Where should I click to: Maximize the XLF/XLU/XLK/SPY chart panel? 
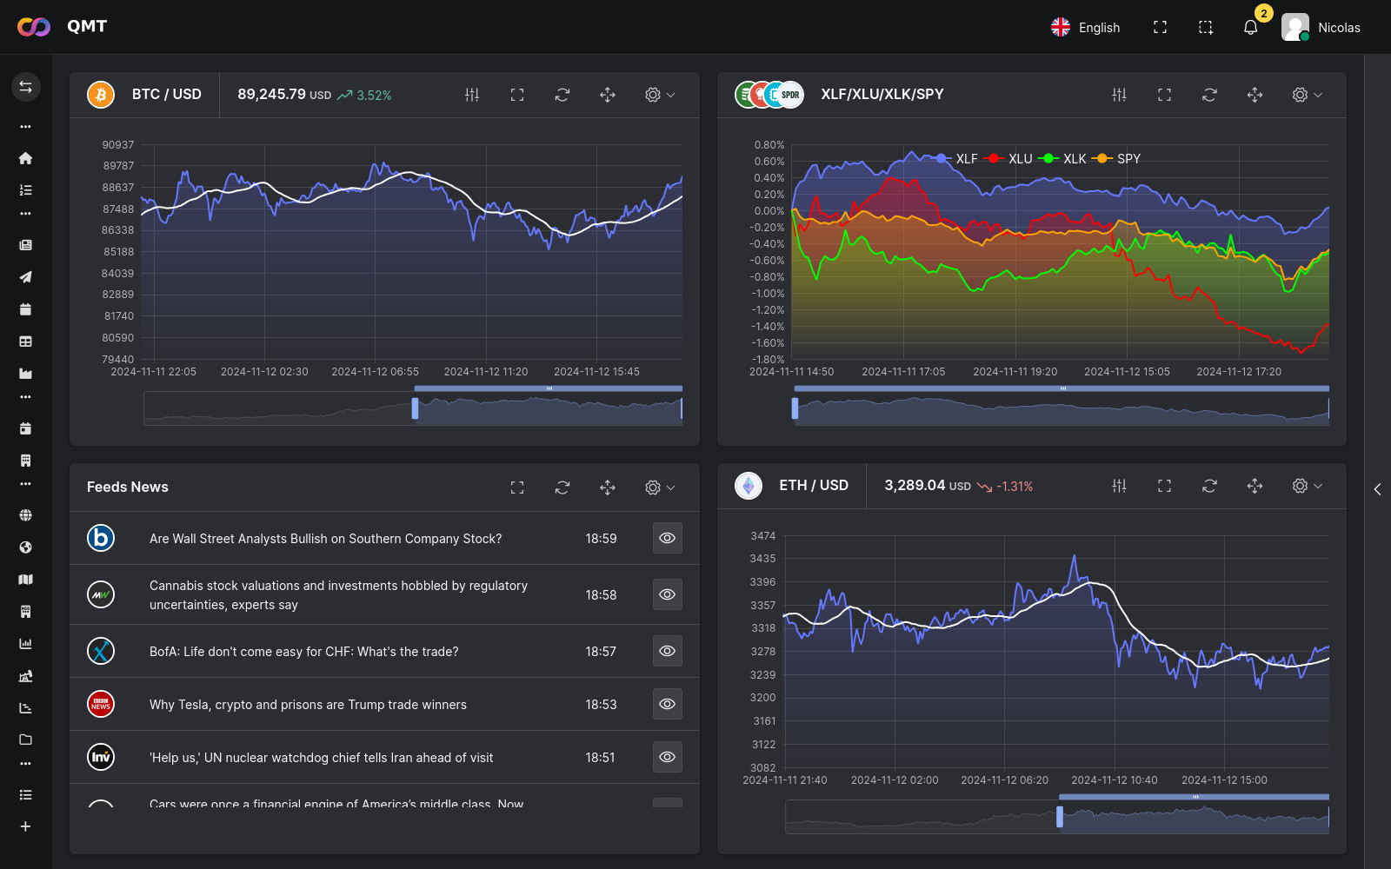[x=1164, y=95]
